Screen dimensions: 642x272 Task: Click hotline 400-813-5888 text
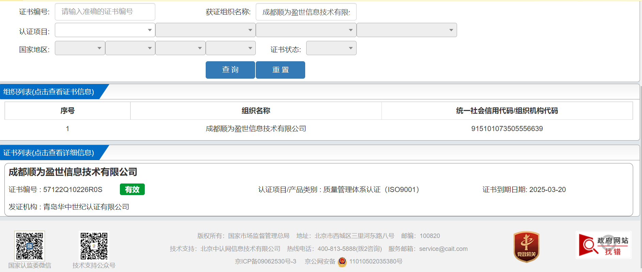point(350,249)
